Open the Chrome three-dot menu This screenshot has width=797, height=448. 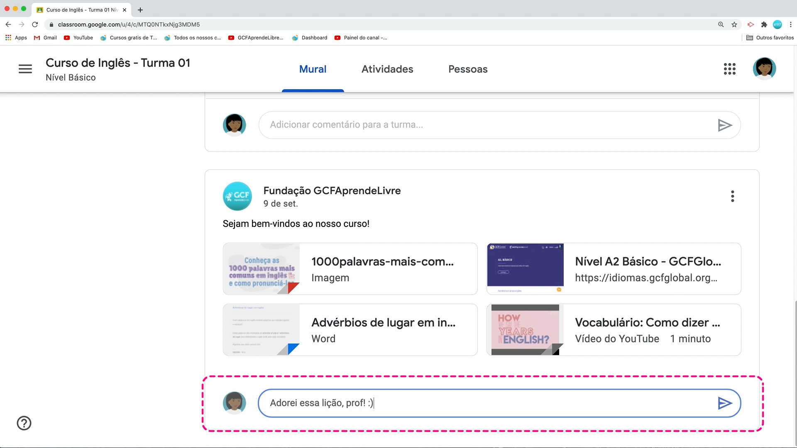pos(790,24)
